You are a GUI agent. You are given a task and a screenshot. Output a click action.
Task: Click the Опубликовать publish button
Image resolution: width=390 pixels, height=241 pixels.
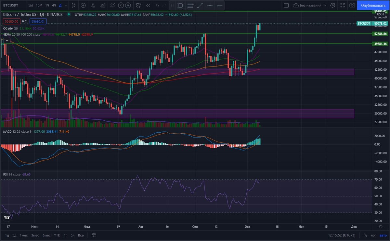[x=373, y=5]
